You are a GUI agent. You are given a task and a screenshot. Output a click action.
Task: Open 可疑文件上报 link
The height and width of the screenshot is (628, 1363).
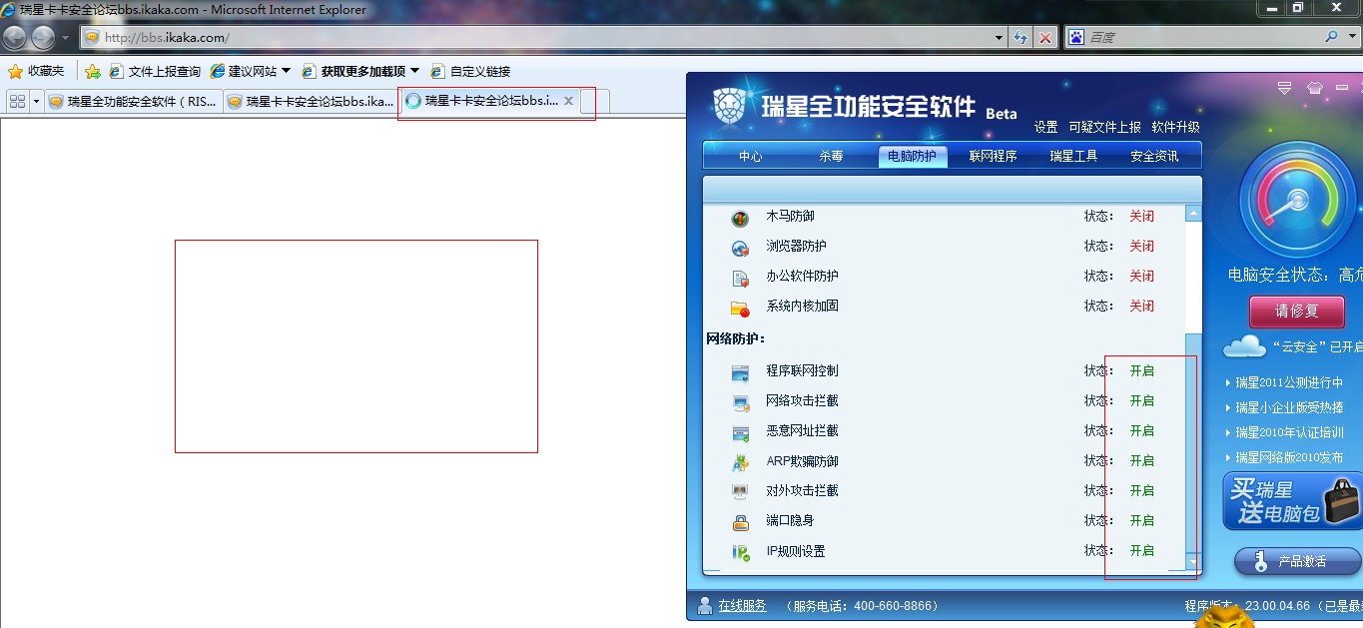(x=1104, y=127)
